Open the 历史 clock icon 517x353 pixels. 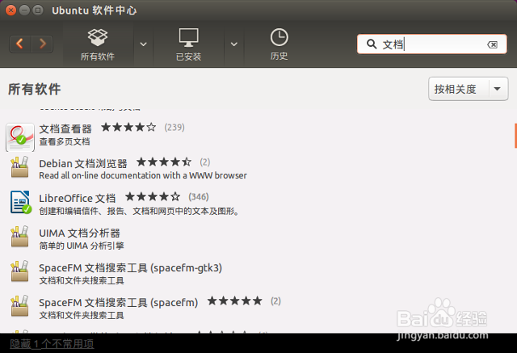pos(279,37)
